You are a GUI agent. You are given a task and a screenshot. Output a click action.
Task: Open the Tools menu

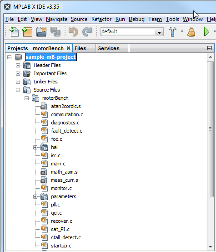(172, 19)
